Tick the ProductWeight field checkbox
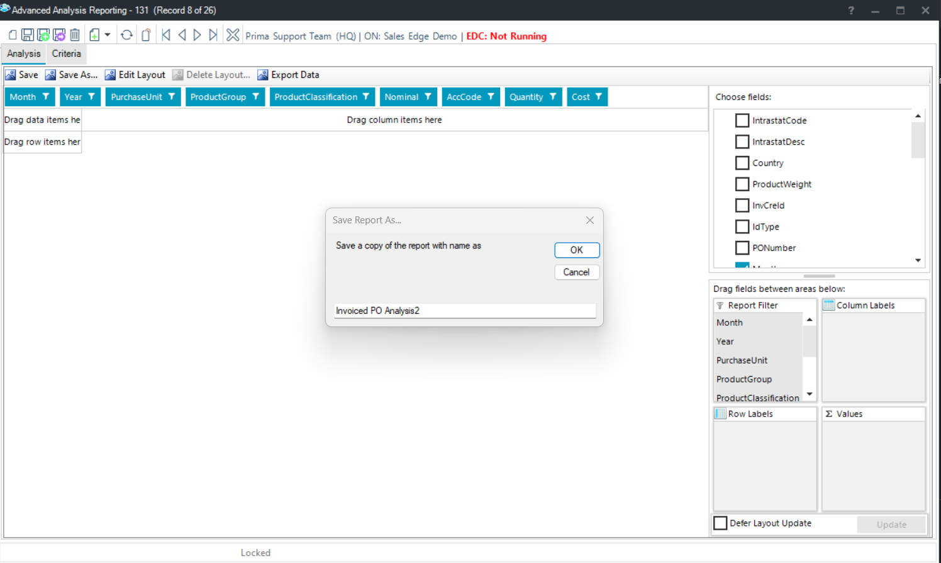This screenshot has width=941, height=563. (x=742, y=184)
